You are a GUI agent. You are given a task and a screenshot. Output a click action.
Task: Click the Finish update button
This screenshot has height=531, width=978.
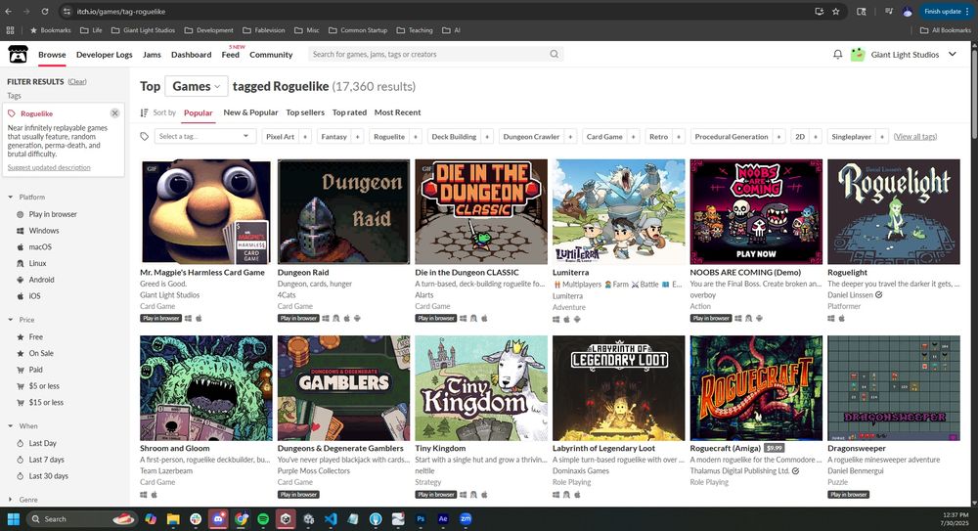[x=943, y=11]
